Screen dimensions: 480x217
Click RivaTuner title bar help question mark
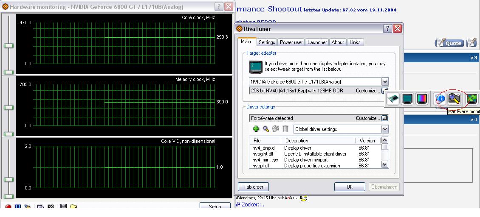pos(387,29)
